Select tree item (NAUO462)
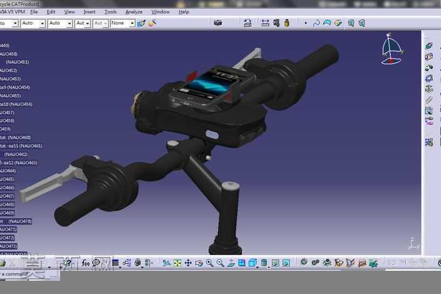 coord(16,154)
